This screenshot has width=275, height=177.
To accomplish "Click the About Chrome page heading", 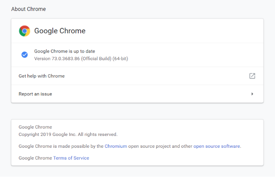I will [x=28, y=9].
